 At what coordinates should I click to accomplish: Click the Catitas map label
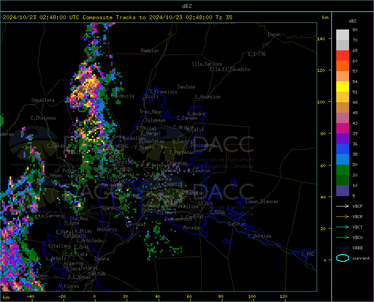[237, 224]
